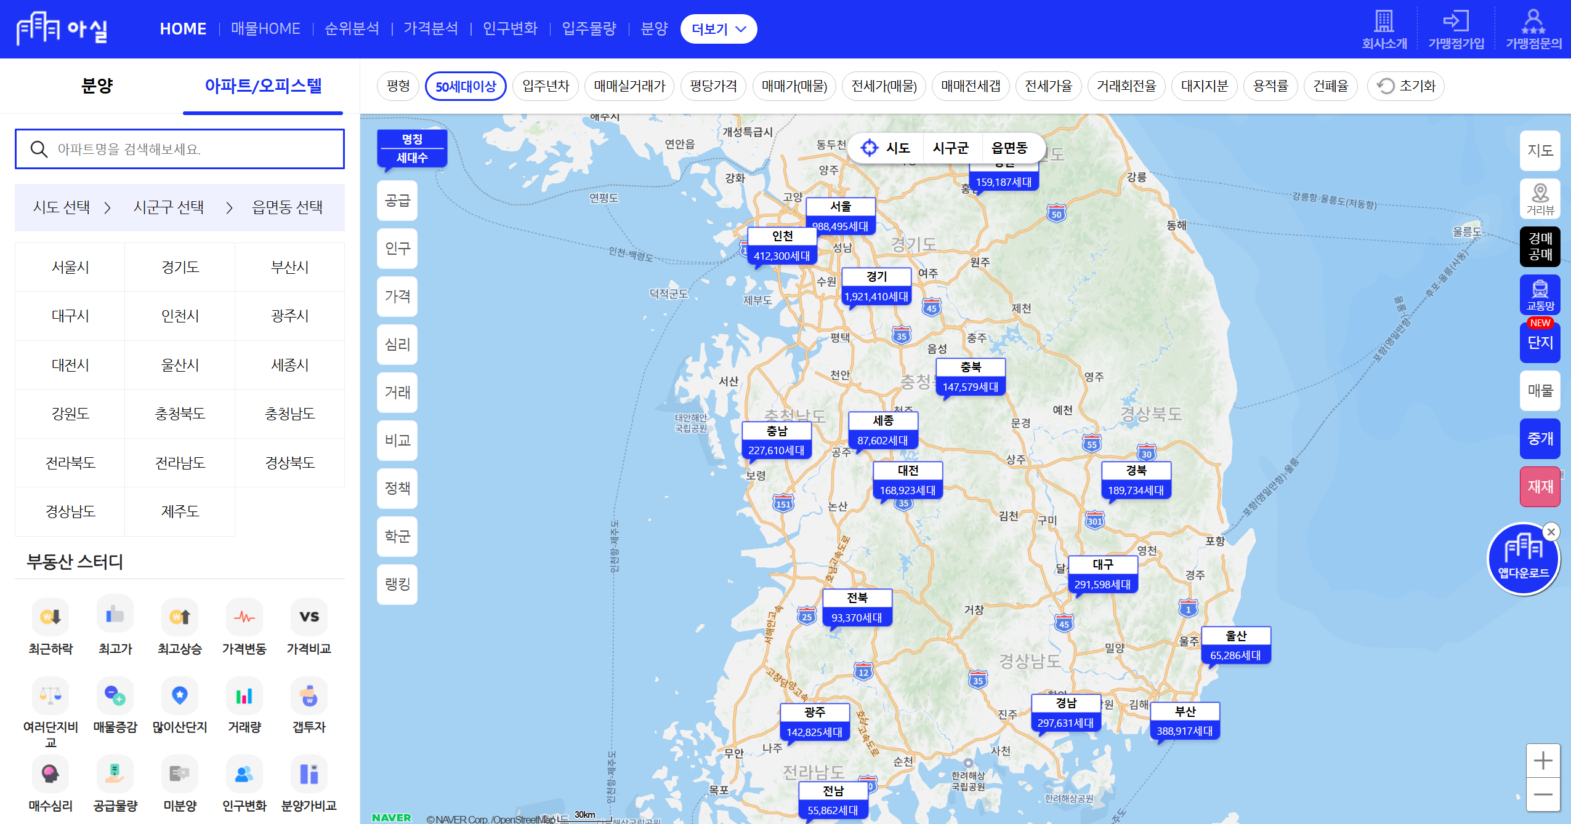Select the 거래량 bar chart icon
1571x824 pixels.
pyautogui.click(x=244, y=696)
